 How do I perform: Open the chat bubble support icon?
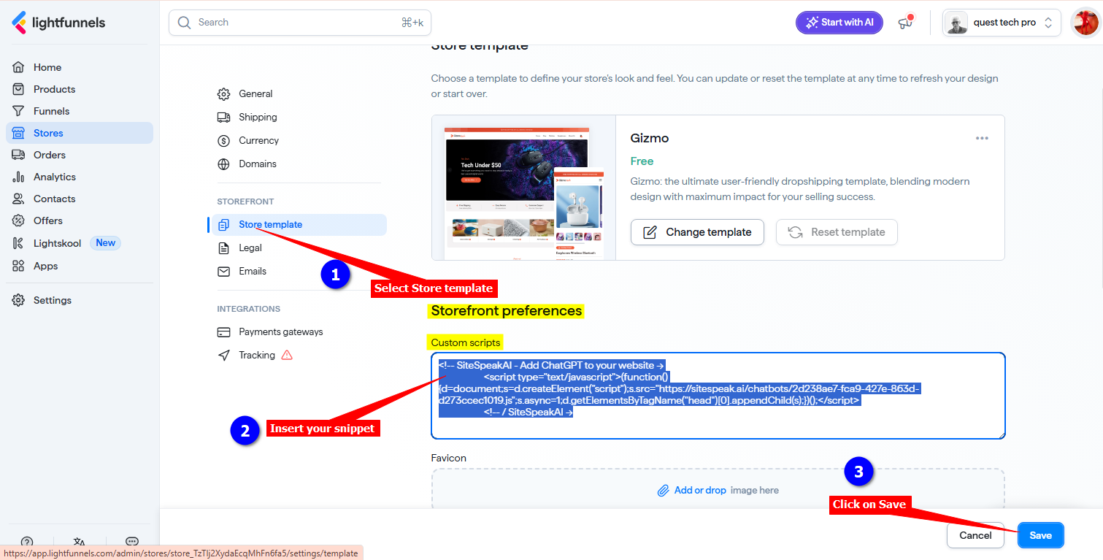[x=132, y=542]
